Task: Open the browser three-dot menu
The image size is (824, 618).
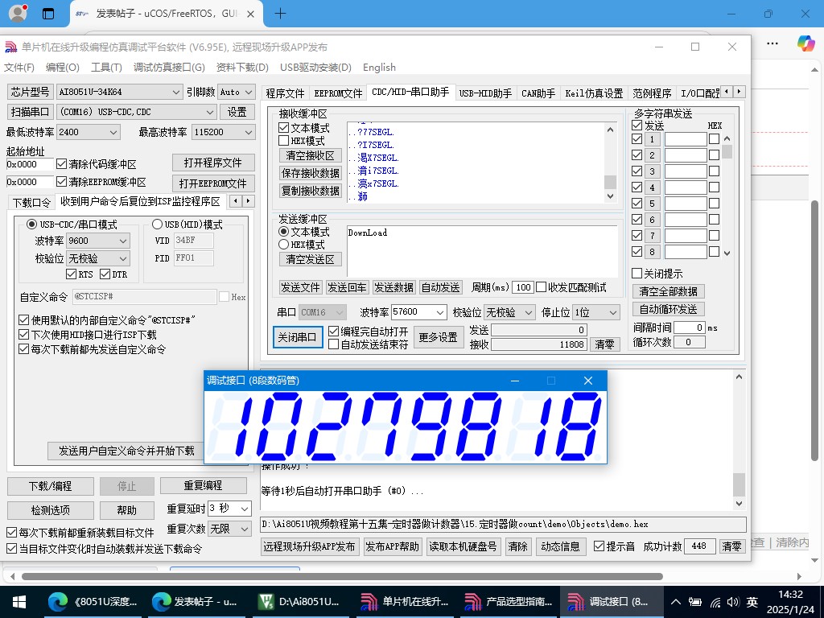Action: click(772, 43)
